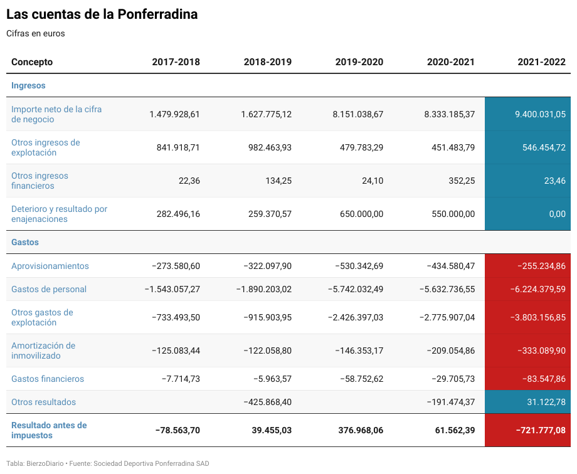Select the value −2.775.907,04
The height and width of the screenshot is (474, 577).
pos(447,317)
